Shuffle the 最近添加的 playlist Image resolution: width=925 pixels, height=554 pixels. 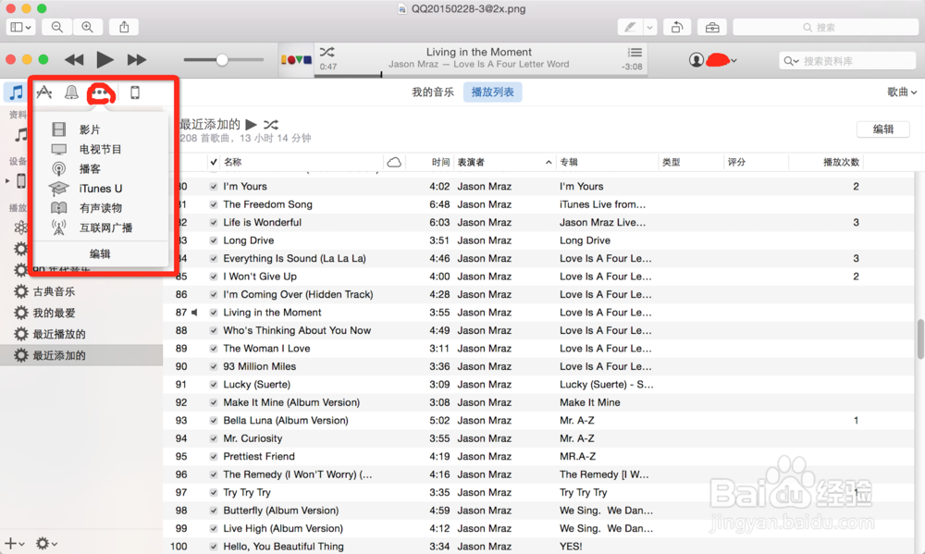(271, 125)
